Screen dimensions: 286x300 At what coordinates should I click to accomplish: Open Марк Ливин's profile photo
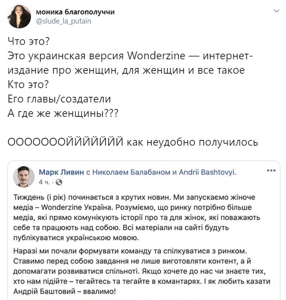pyautogui.click(x=24, y=176)
